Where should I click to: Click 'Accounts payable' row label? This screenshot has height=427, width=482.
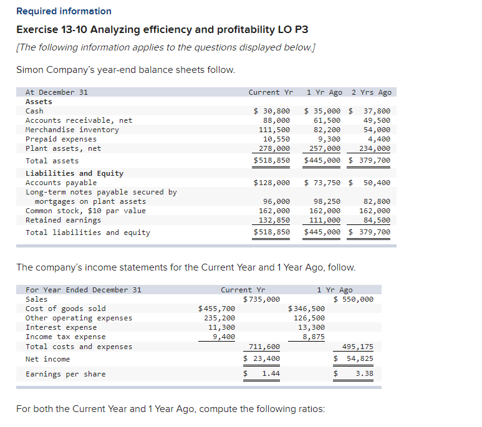coord(61,183)
